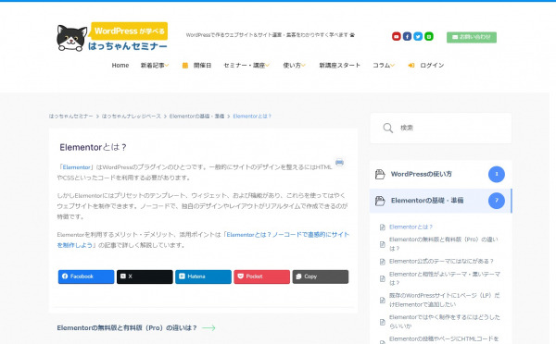Click the magnifier search icon
The image size is (556, 344).
(x=388, y=129)
